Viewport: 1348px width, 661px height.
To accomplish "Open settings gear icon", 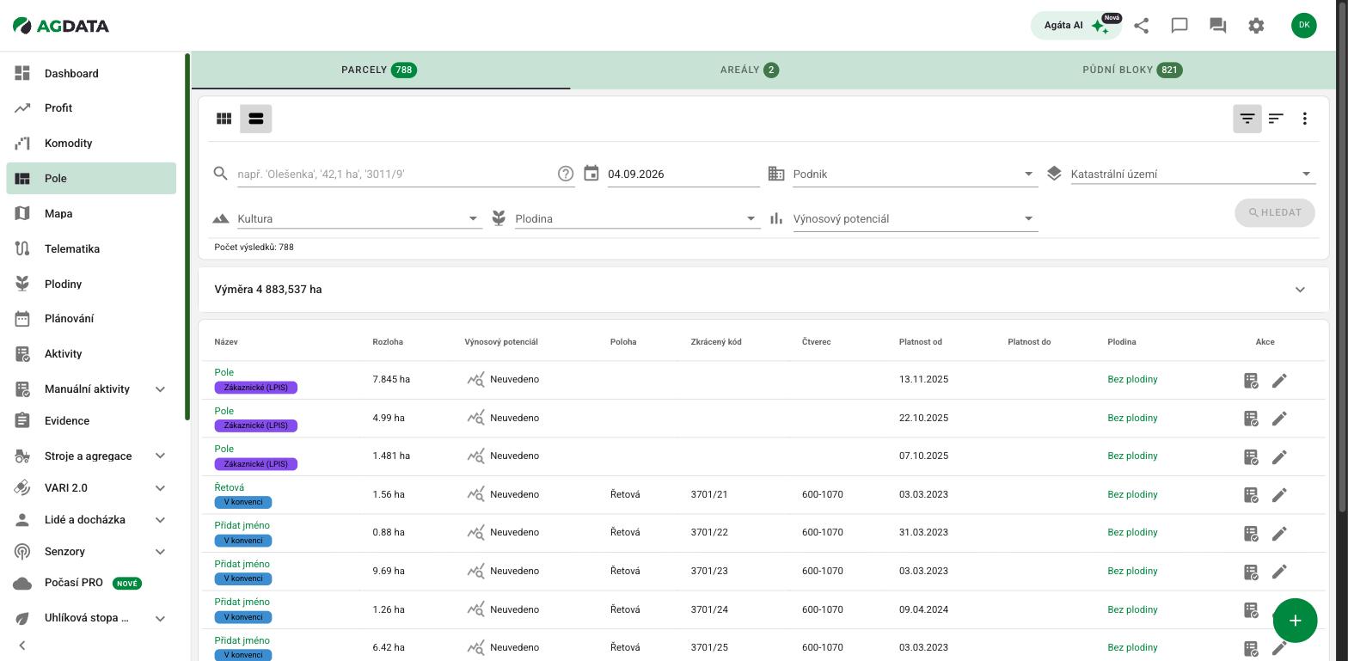I will tap(1256, 26).
